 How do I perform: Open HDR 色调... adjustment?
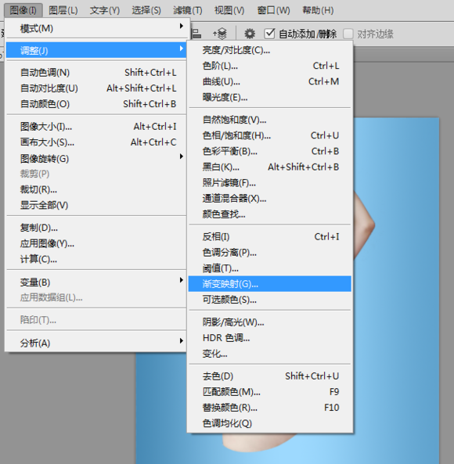point(269,337)
